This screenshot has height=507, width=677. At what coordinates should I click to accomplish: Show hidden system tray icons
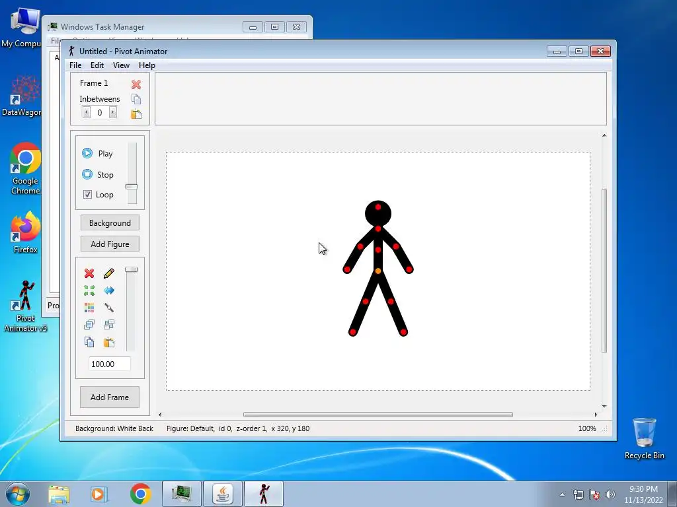(562, 494)
